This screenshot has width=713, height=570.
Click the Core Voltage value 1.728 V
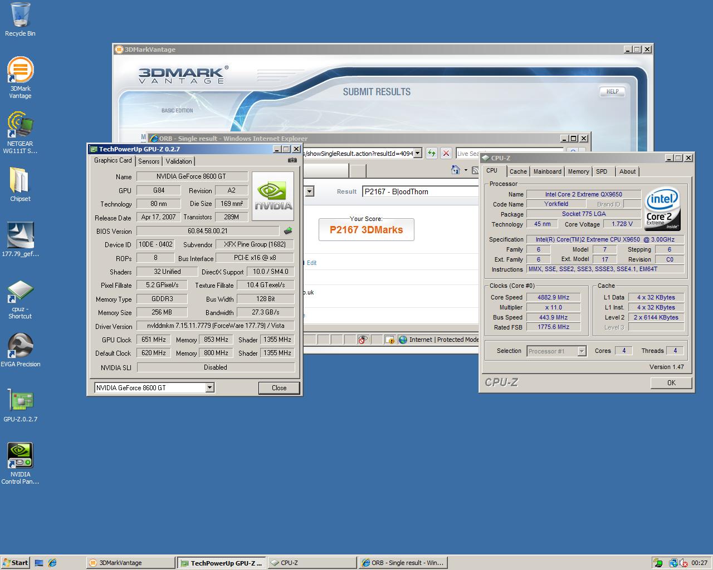tap(622, 224)
